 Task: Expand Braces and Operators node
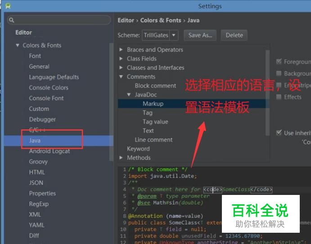121,50
